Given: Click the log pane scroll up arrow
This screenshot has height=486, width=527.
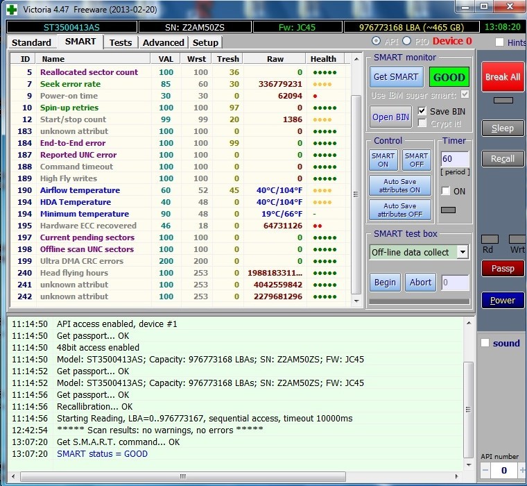Looking at the screenshot, I should point(469,323).
